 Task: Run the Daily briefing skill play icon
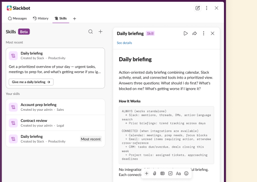click(185, 33)
